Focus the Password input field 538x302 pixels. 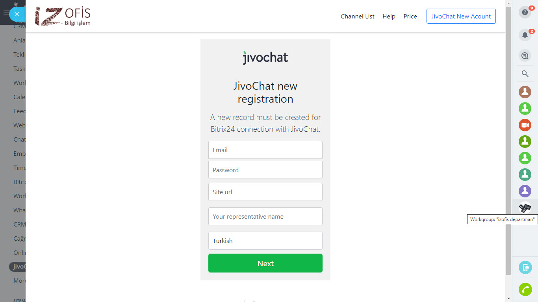(265, 170)
